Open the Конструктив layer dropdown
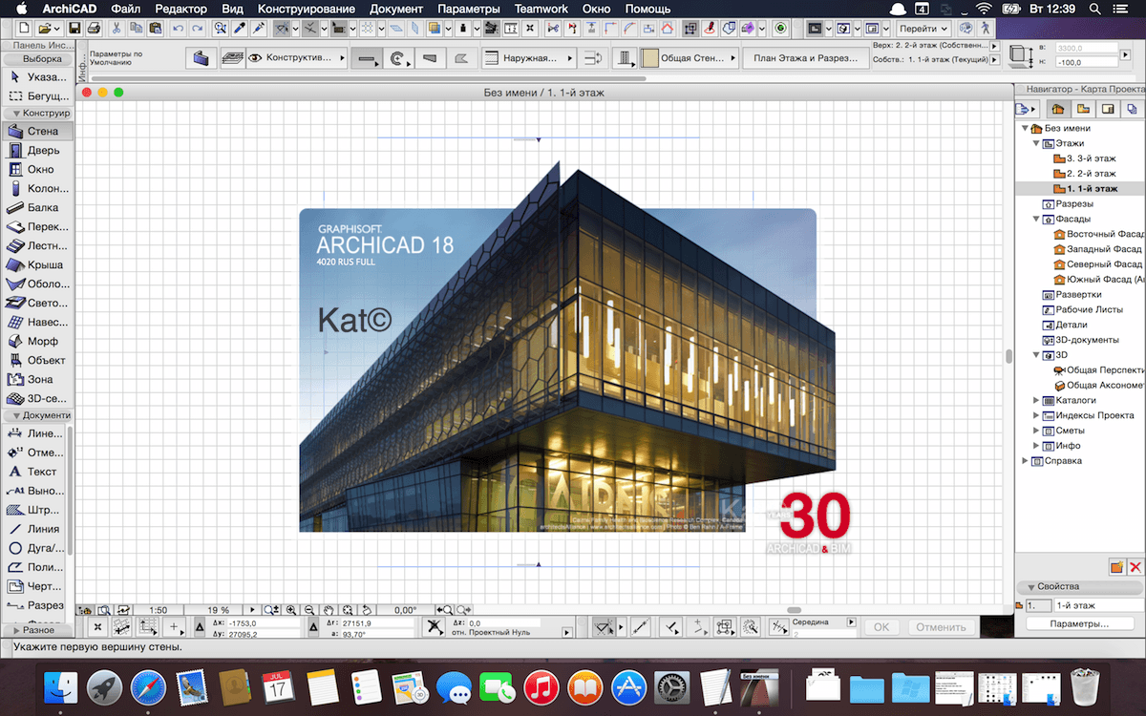Image resolution: width=1146 pixels, height=716 pixels. [x=296, y=58]
